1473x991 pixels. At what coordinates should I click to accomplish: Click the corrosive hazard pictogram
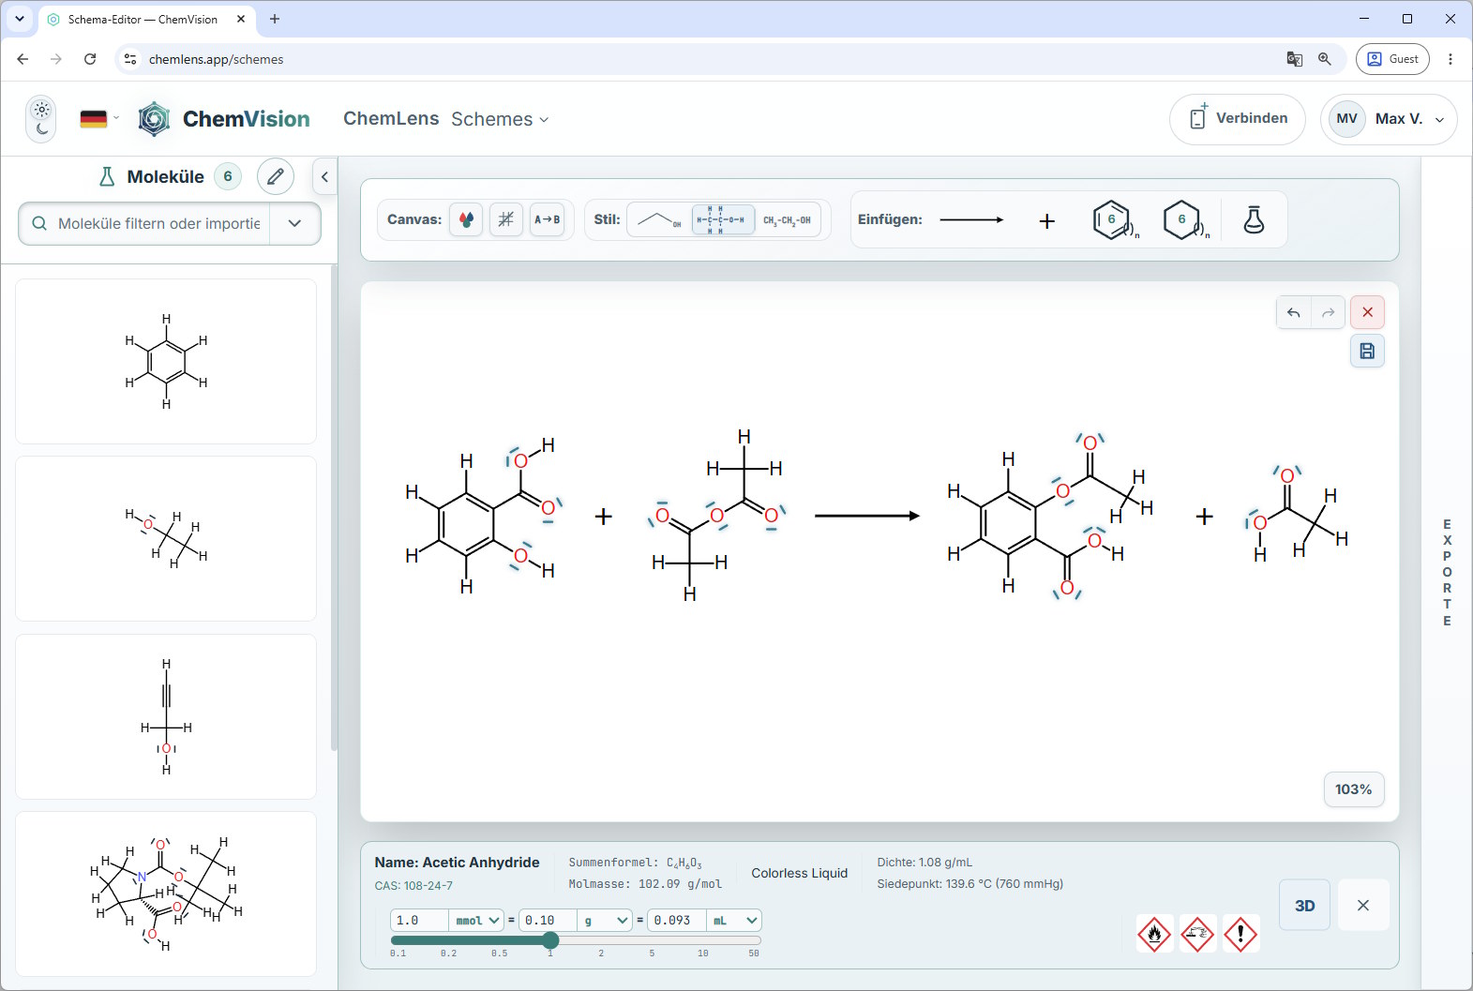coord(1197,934)
